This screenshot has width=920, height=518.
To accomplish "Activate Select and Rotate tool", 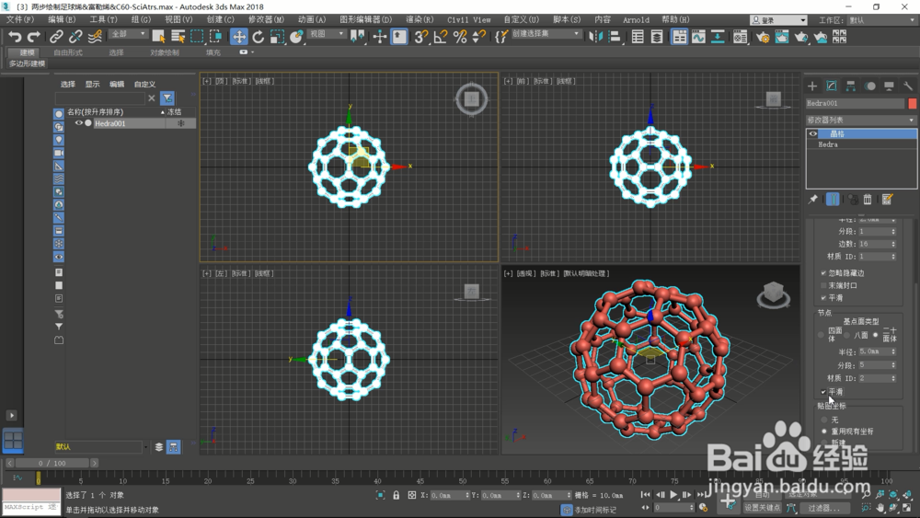I will click(x=259, y=37).
